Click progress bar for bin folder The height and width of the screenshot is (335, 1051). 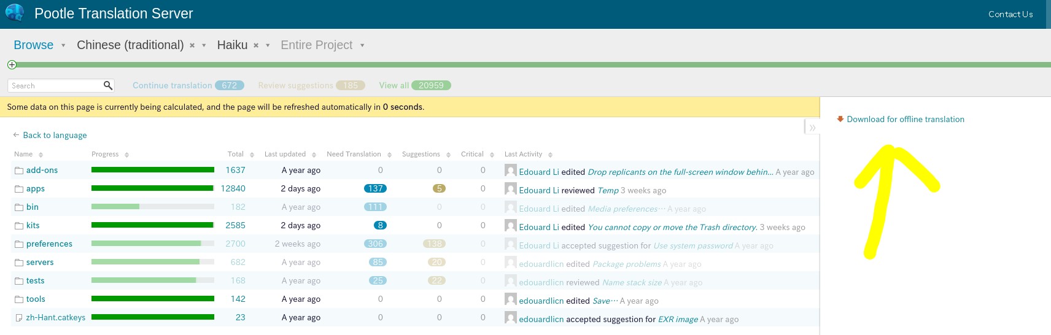[152, 207]
